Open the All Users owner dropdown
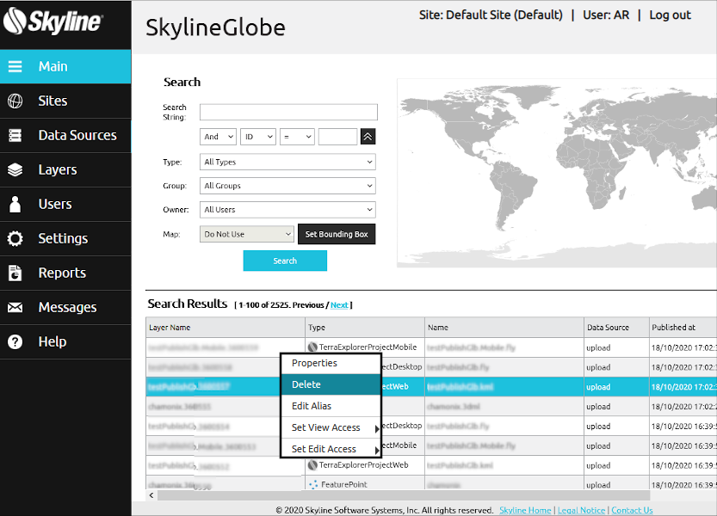Viewport: 717px width, 516px height. (287, 209)
